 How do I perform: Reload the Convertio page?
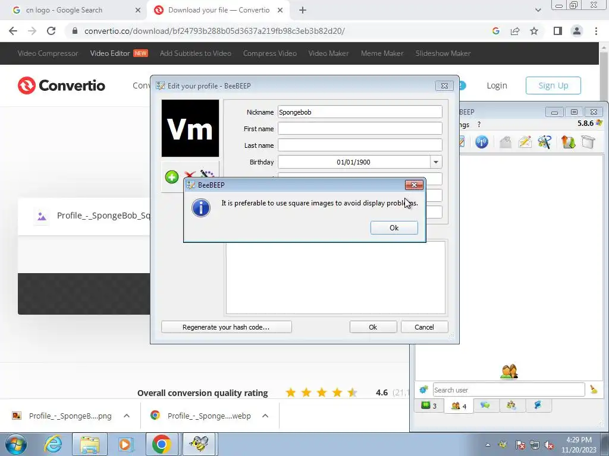pyautogui.click(x=51, y=31)
